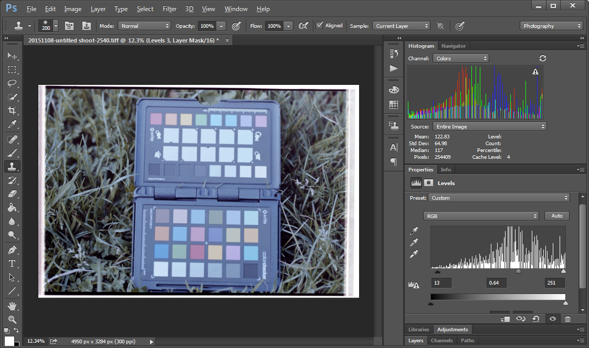
Task: Switch to the Photography workspace
Action: coord(551,25)
